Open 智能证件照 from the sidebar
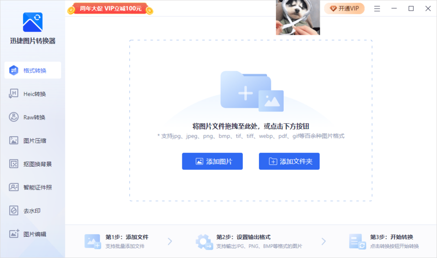 33,187
